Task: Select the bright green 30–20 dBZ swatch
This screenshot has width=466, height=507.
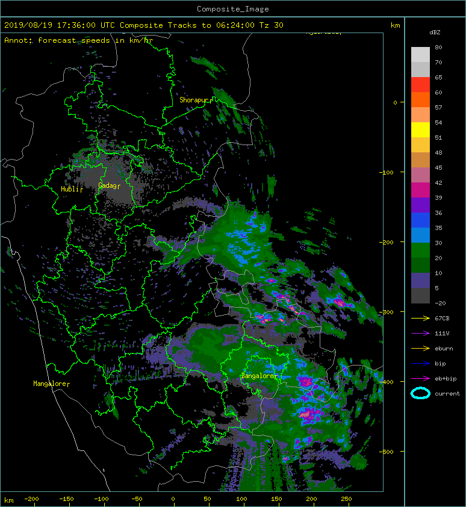Action: click(420, 250)
